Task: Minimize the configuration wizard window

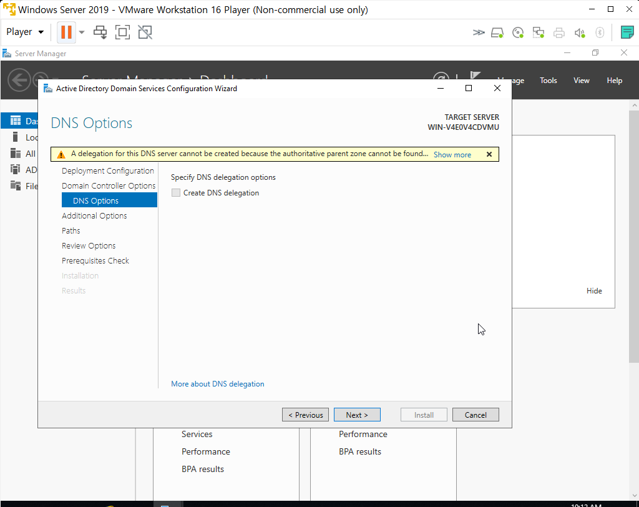Action: 441,88
